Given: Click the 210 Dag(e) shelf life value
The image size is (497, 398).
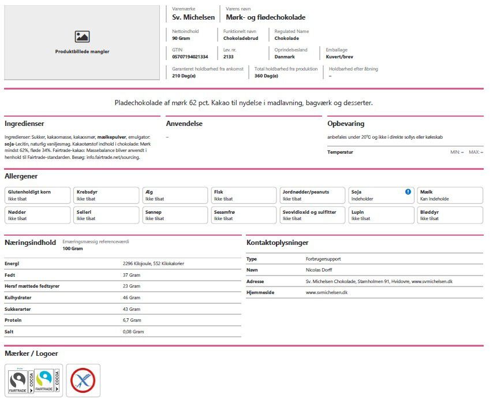Looking at the screenshot, I should pos(184,76).
